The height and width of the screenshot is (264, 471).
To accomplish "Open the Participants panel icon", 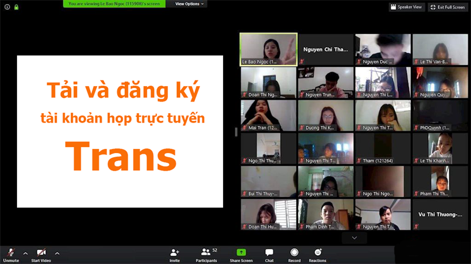I will point(205,252).
